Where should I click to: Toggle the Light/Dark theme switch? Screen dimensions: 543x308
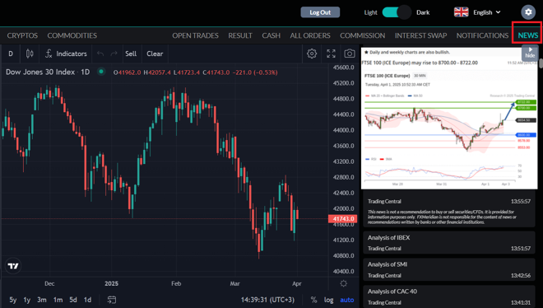(x=397, y=12)
